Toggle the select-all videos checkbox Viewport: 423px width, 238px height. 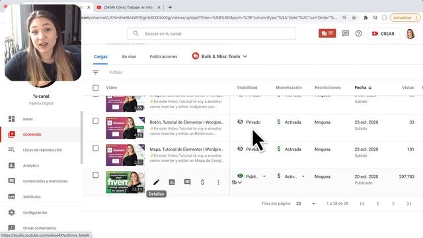point(95,88)
